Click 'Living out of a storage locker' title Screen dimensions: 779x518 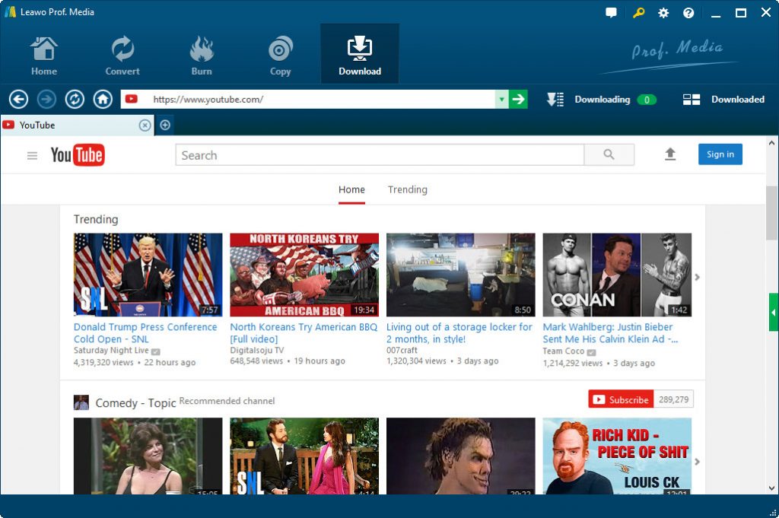(459, 332)
